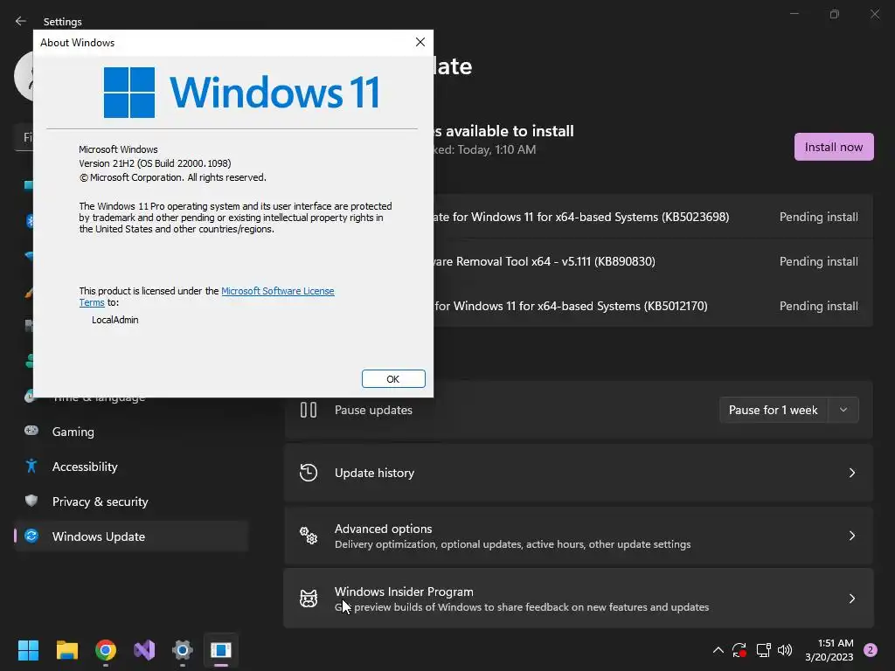The width and height of the screenshot is (895, 671).
Task: Expand chevron on Windows Insider Program row
Action: (851, 598)
